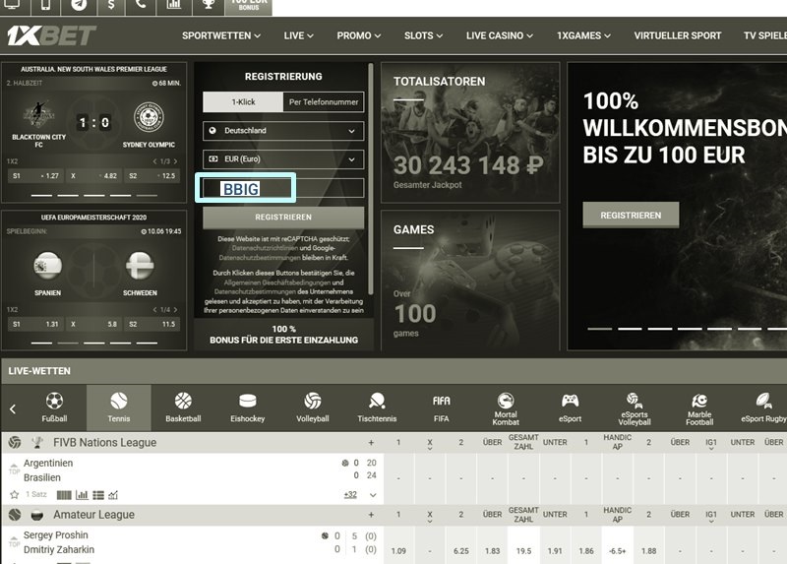This screenshot has width=787, height=564.
Task: Select the Basketball sport icon
Action: (x=183, y=407)
